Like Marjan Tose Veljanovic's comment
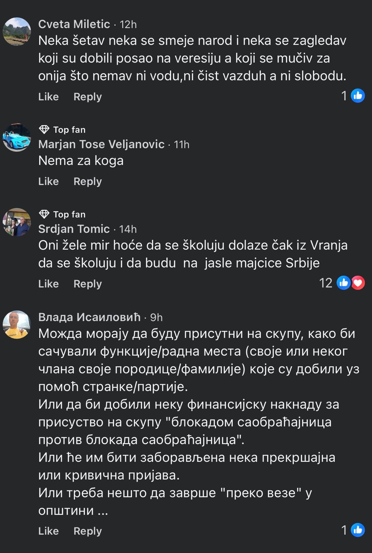 click(x=48, y=181)
